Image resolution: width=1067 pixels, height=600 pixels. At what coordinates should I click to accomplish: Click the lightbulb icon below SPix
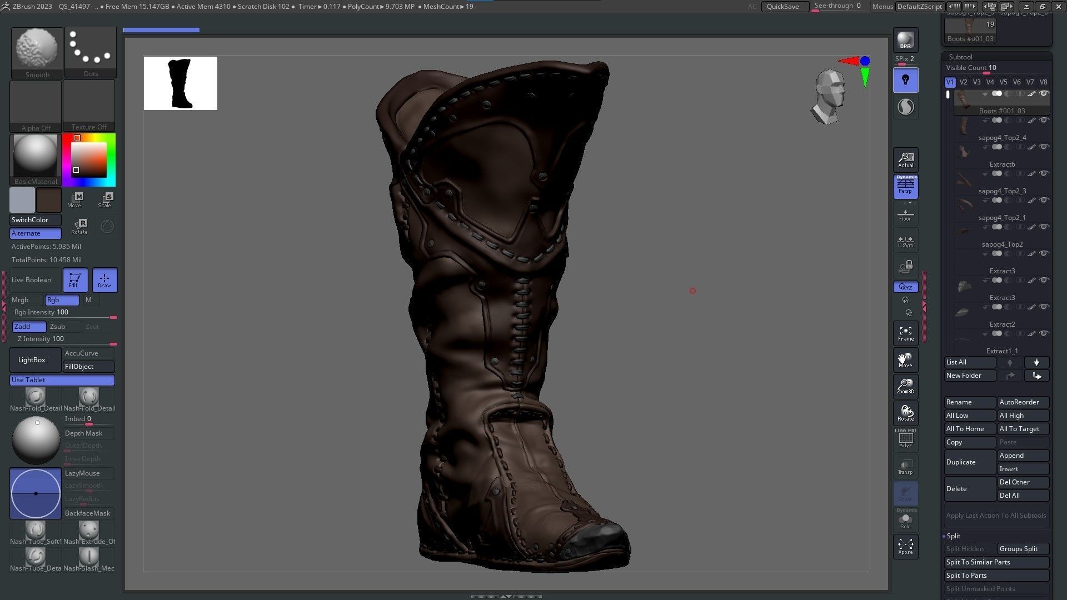point(905,80)
